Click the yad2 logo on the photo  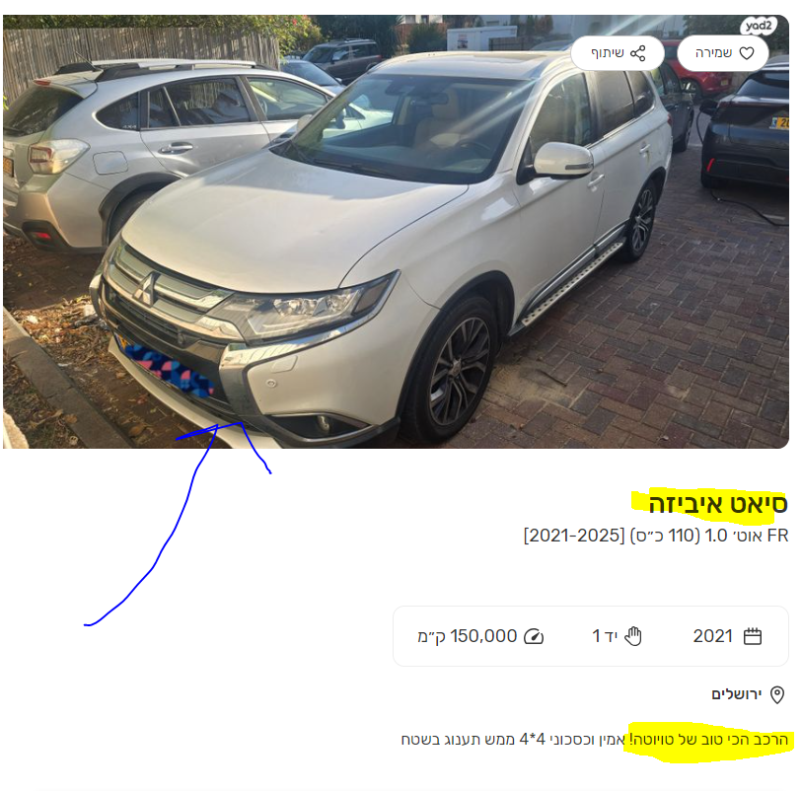pos(758,26)
